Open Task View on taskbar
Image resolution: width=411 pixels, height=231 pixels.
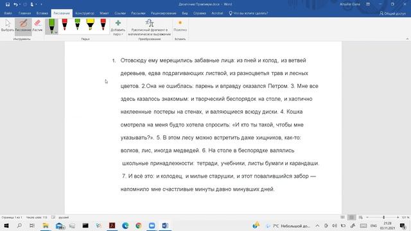32,225
